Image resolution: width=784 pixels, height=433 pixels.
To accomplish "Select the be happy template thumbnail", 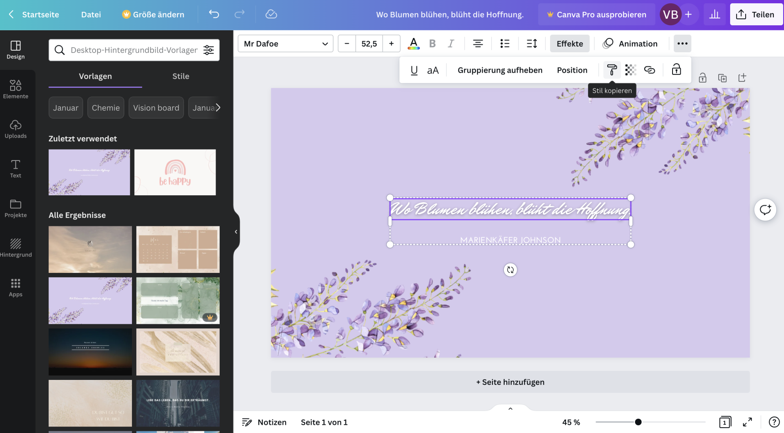I will click(x=175, y=172).
